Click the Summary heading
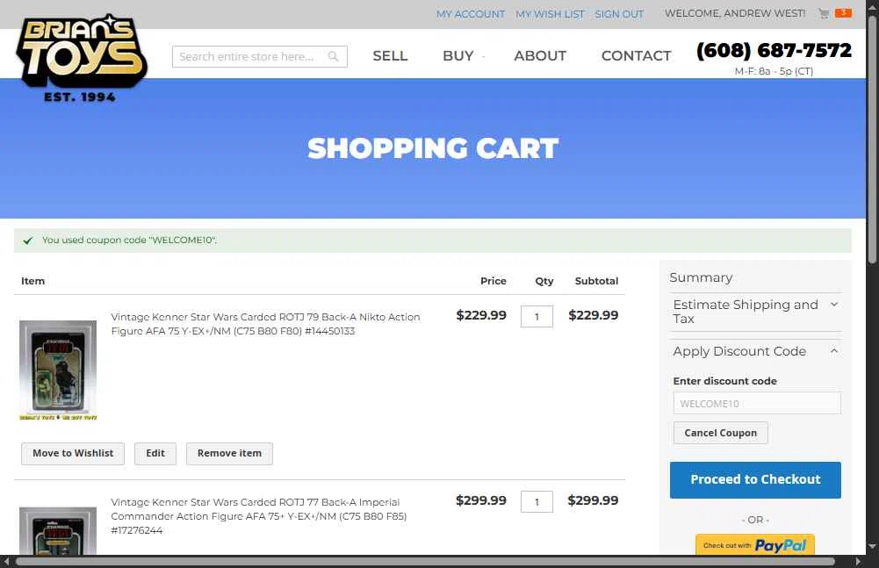Screen dimensions: 879x568 [x=701, y=277]
